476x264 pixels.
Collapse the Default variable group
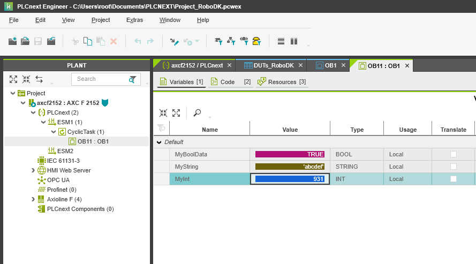pos(159,142)
